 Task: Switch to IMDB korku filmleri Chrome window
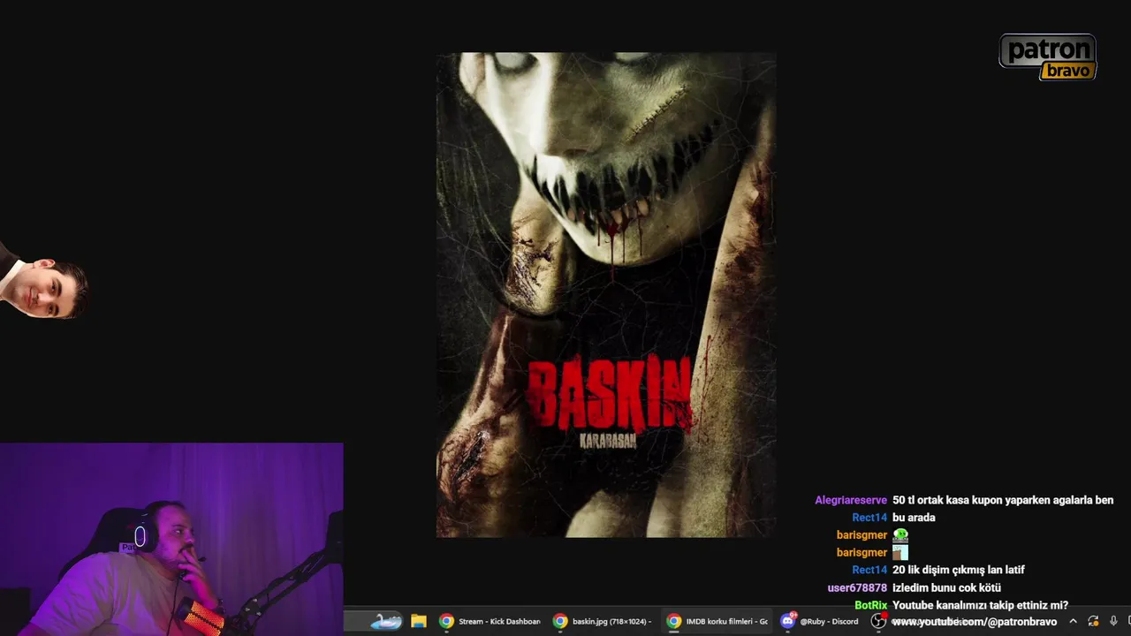point(717,621)
